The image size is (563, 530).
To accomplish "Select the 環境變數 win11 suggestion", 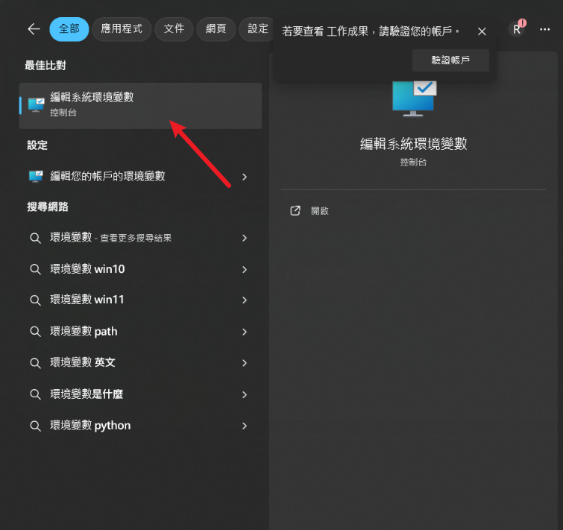I will [140, 300].
